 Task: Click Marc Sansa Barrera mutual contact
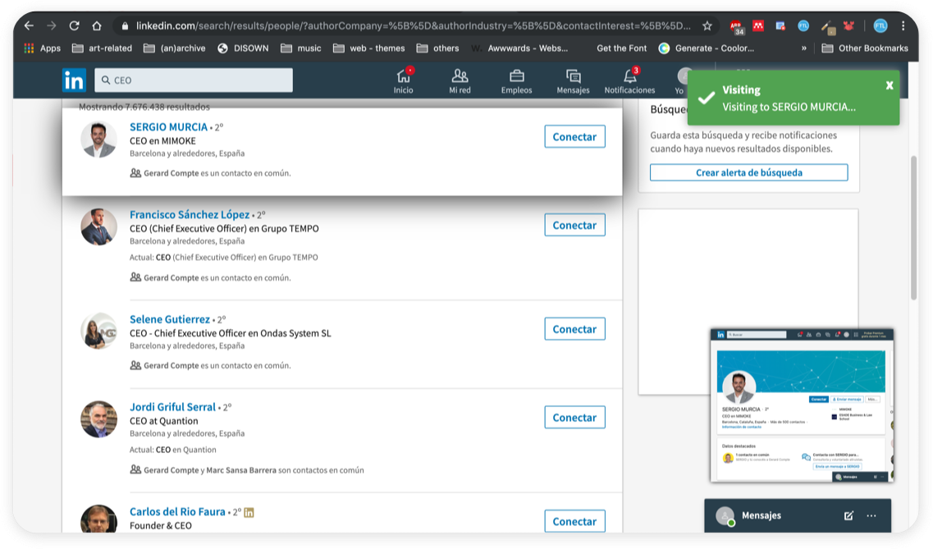click(241, 470)
